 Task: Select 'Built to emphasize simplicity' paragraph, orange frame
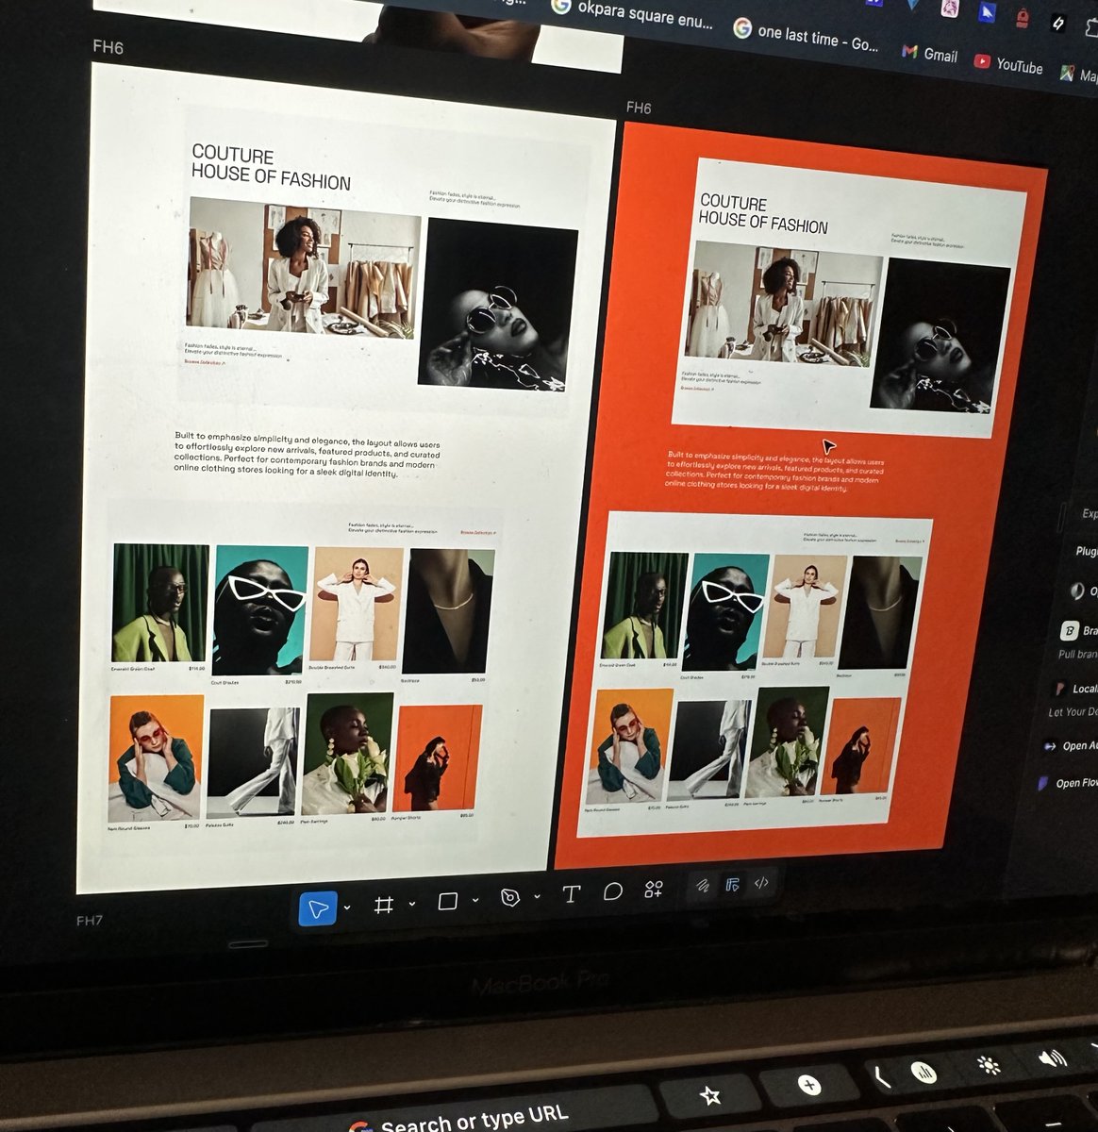774,471
